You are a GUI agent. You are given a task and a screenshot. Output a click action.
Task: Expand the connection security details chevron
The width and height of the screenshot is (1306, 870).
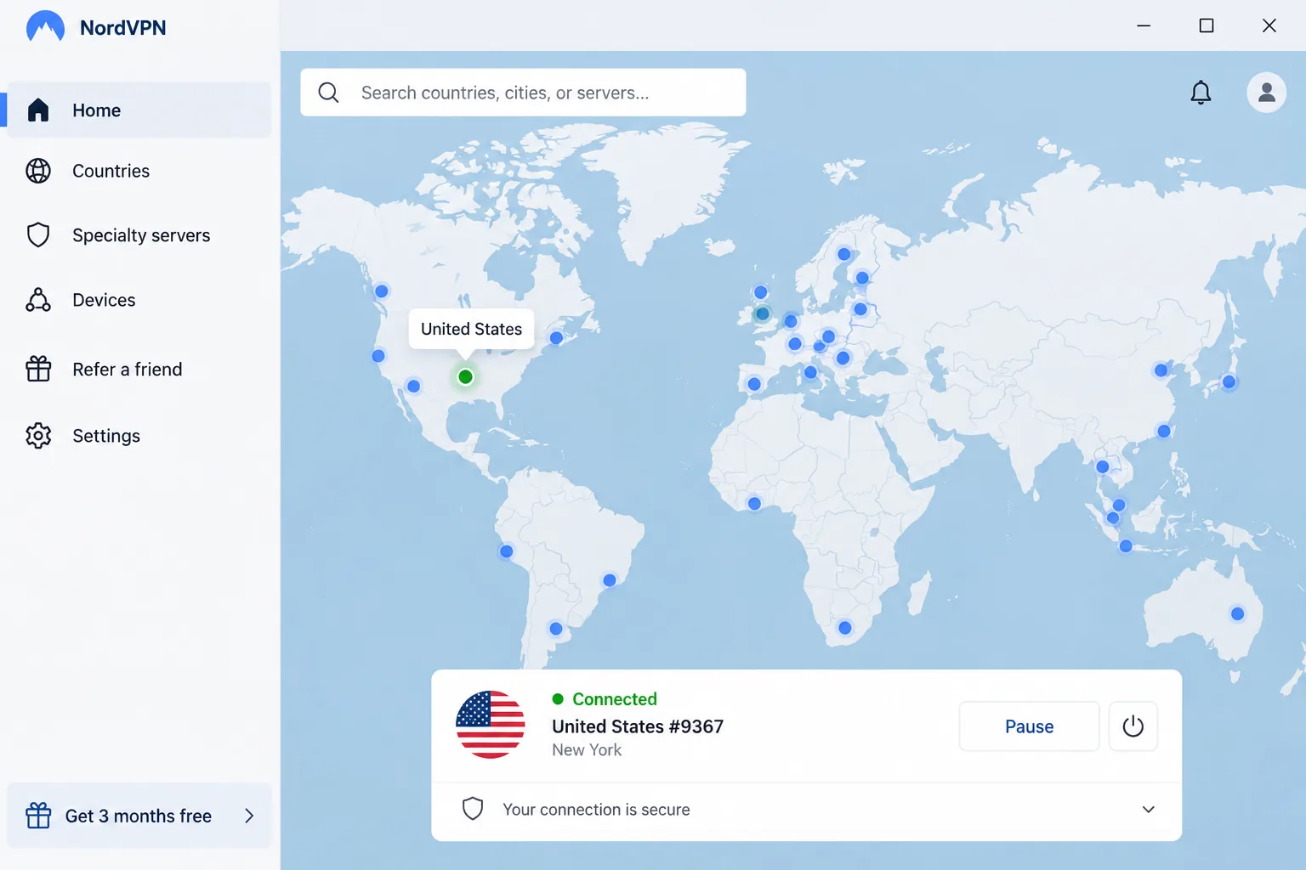click(1149, 810)
